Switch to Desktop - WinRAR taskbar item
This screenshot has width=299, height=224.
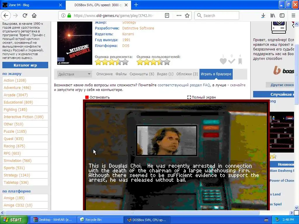53,220
